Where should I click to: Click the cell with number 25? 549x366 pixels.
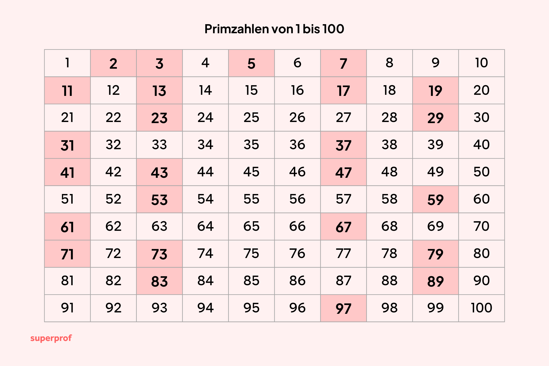pos(251,118)
